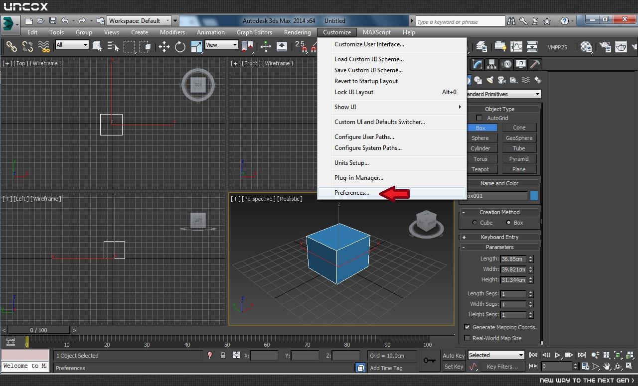The width and height of the screenshot is (638, 386).
Task: Create a Sphere primitive
Action: pos(480,138)
